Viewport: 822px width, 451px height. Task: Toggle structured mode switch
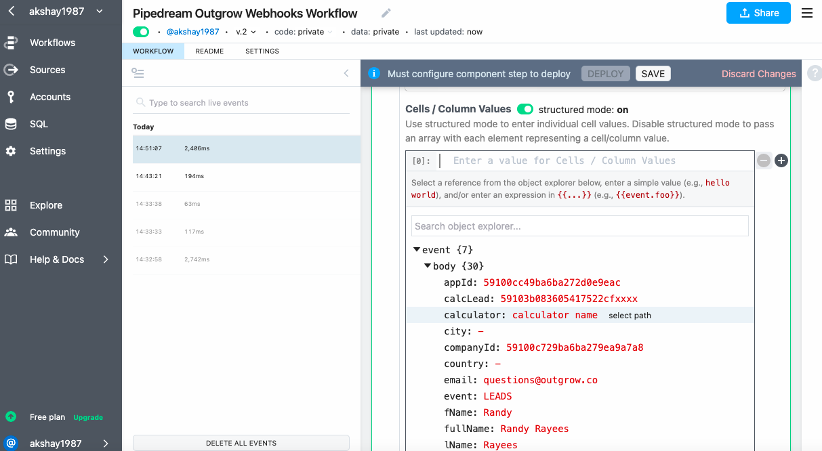pyautogui.click(x=525, y=109)
